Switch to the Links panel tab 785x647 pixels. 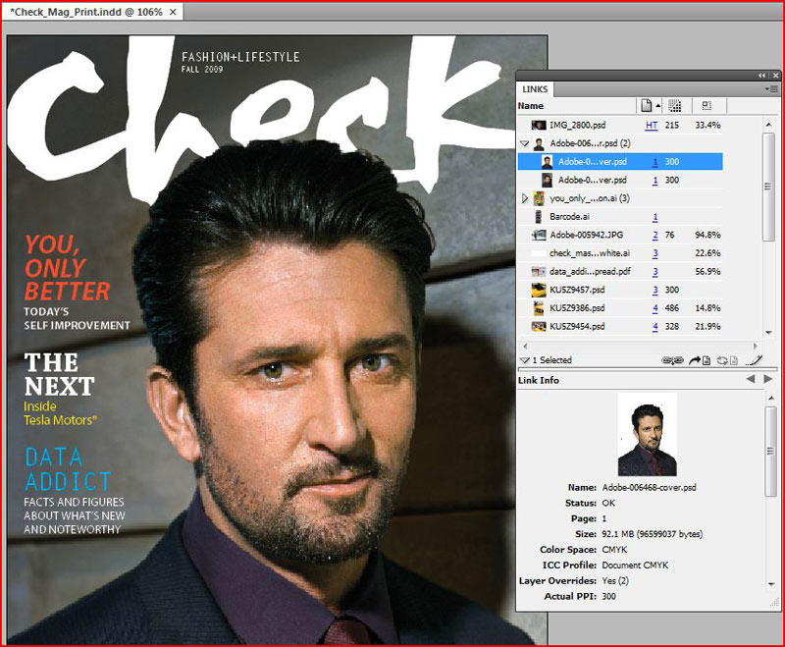[535, 89]
